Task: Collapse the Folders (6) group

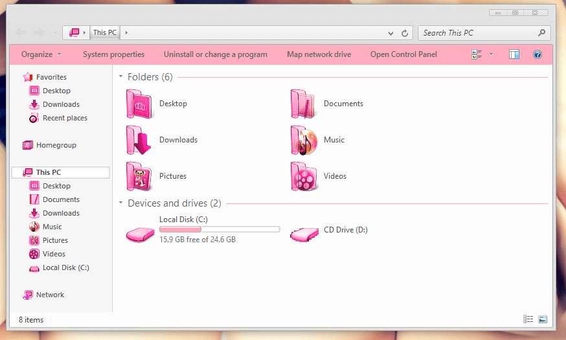Action: 121,77
